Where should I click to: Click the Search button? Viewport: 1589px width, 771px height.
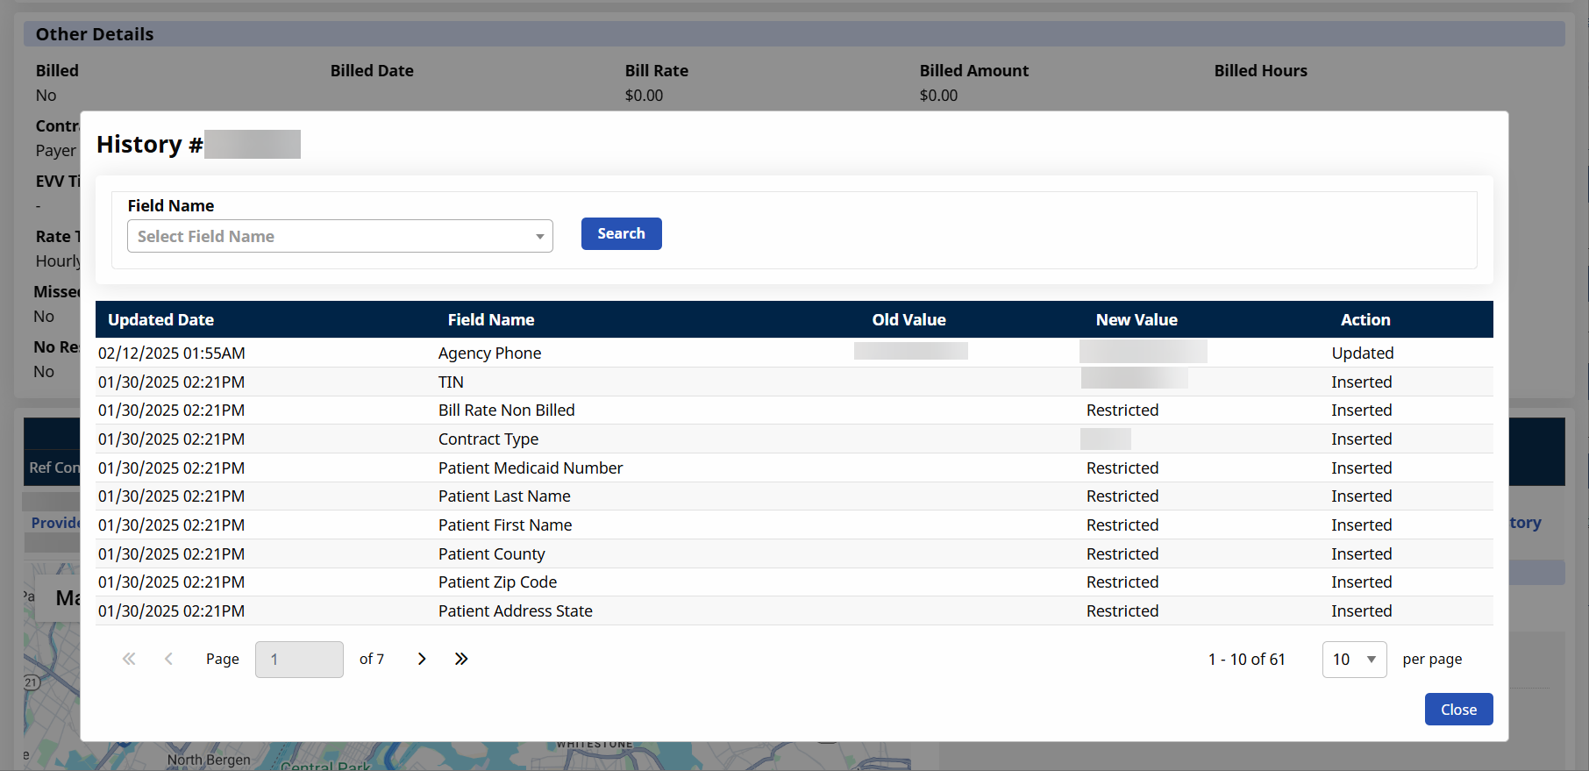point(621,233)
